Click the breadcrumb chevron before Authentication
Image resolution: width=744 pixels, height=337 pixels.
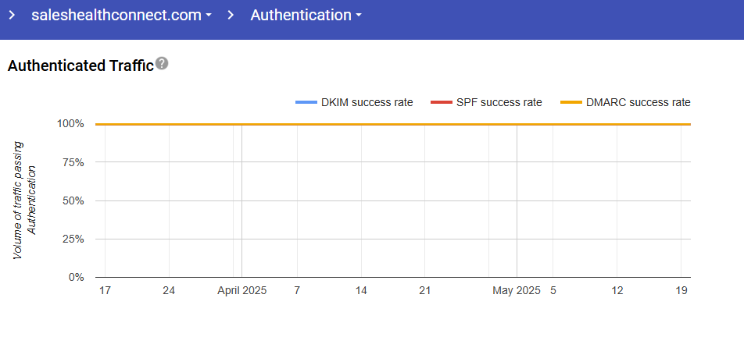pyautogui.click(x=231, y=15)
